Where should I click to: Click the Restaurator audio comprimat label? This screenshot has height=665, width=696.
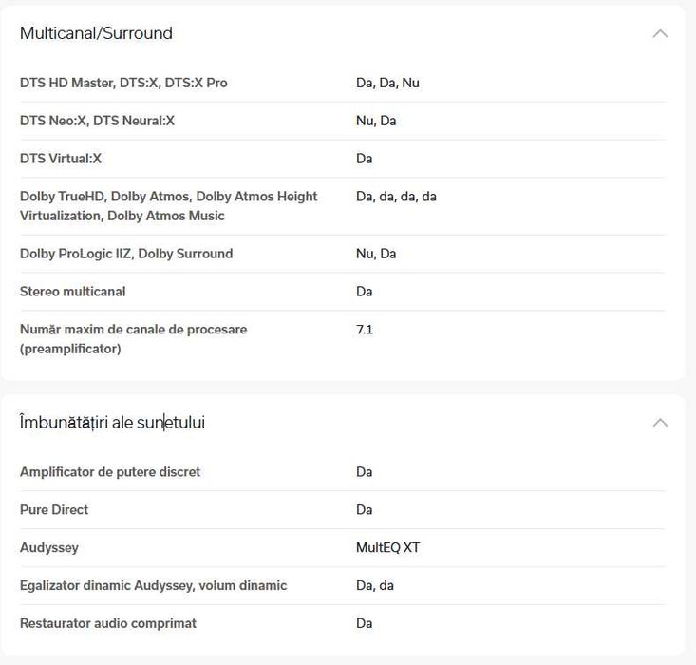pos(108,624)
